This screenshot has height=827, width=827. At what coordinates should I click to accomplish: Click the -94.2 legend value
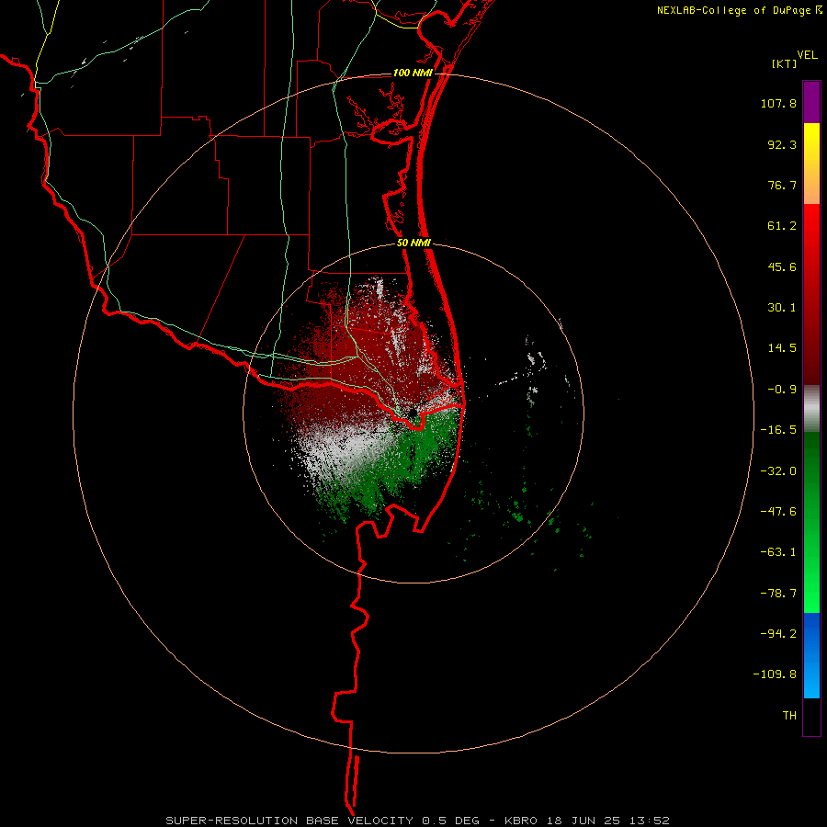point(778,633)
